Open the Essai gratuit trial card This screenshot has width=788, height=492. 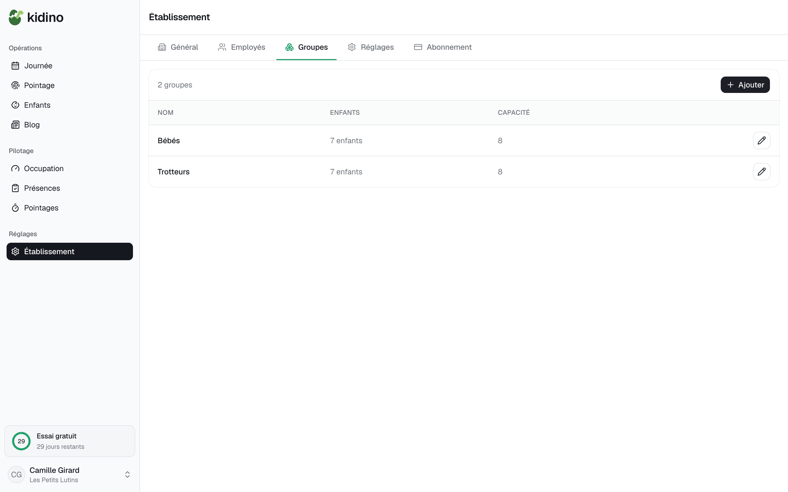pyautogui.click(x=70, y=441)
